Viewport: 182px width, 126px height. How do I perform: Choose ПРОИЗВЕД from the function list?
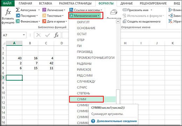click(x=85, y=52)
